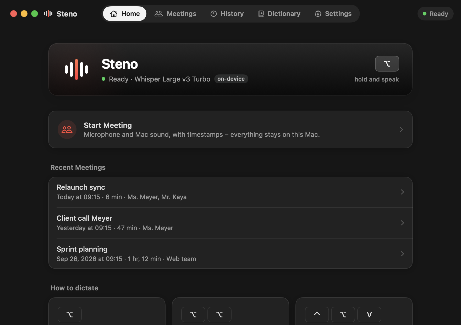Click the second Option key in the double-Option card

pos(219,315)
